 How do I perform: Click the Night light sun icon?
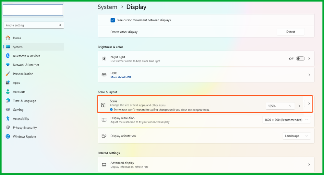pos(104,59)
